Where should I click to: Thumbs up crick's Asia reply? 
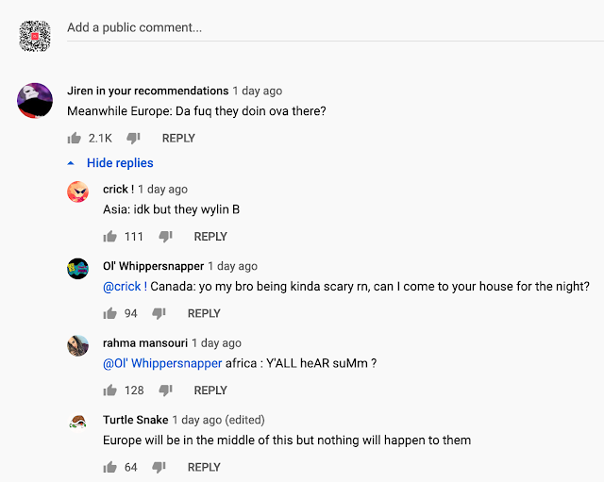coord(109,237)
